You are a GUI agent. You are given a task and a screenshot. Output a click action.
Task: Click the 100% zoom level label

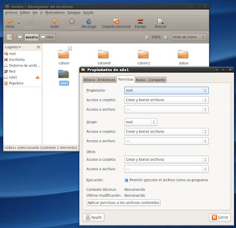coord(156,37)
